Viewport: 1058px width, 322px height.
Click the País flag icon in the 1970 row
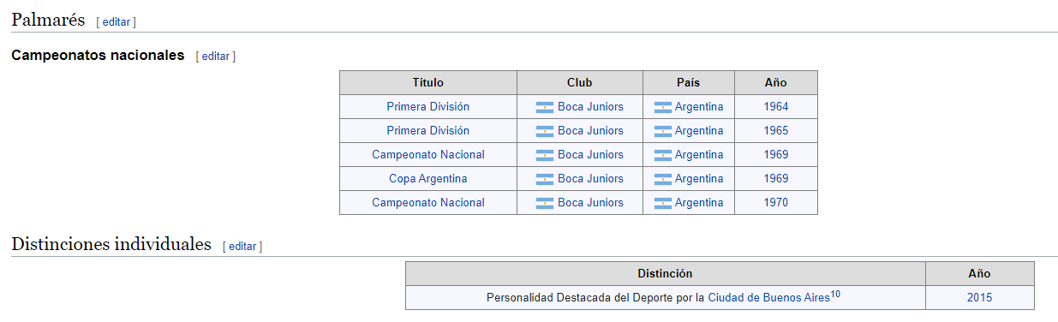click(x=663, y=203)
